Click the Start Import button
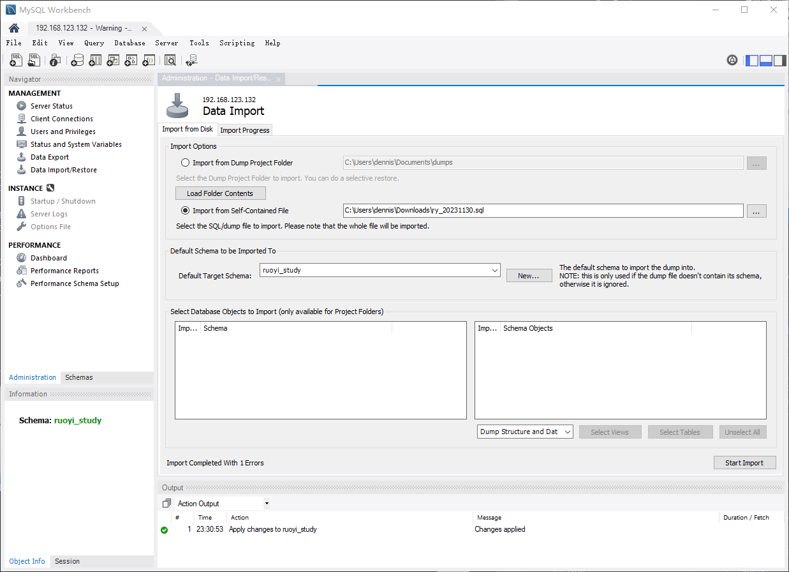 tap(744, 463)
